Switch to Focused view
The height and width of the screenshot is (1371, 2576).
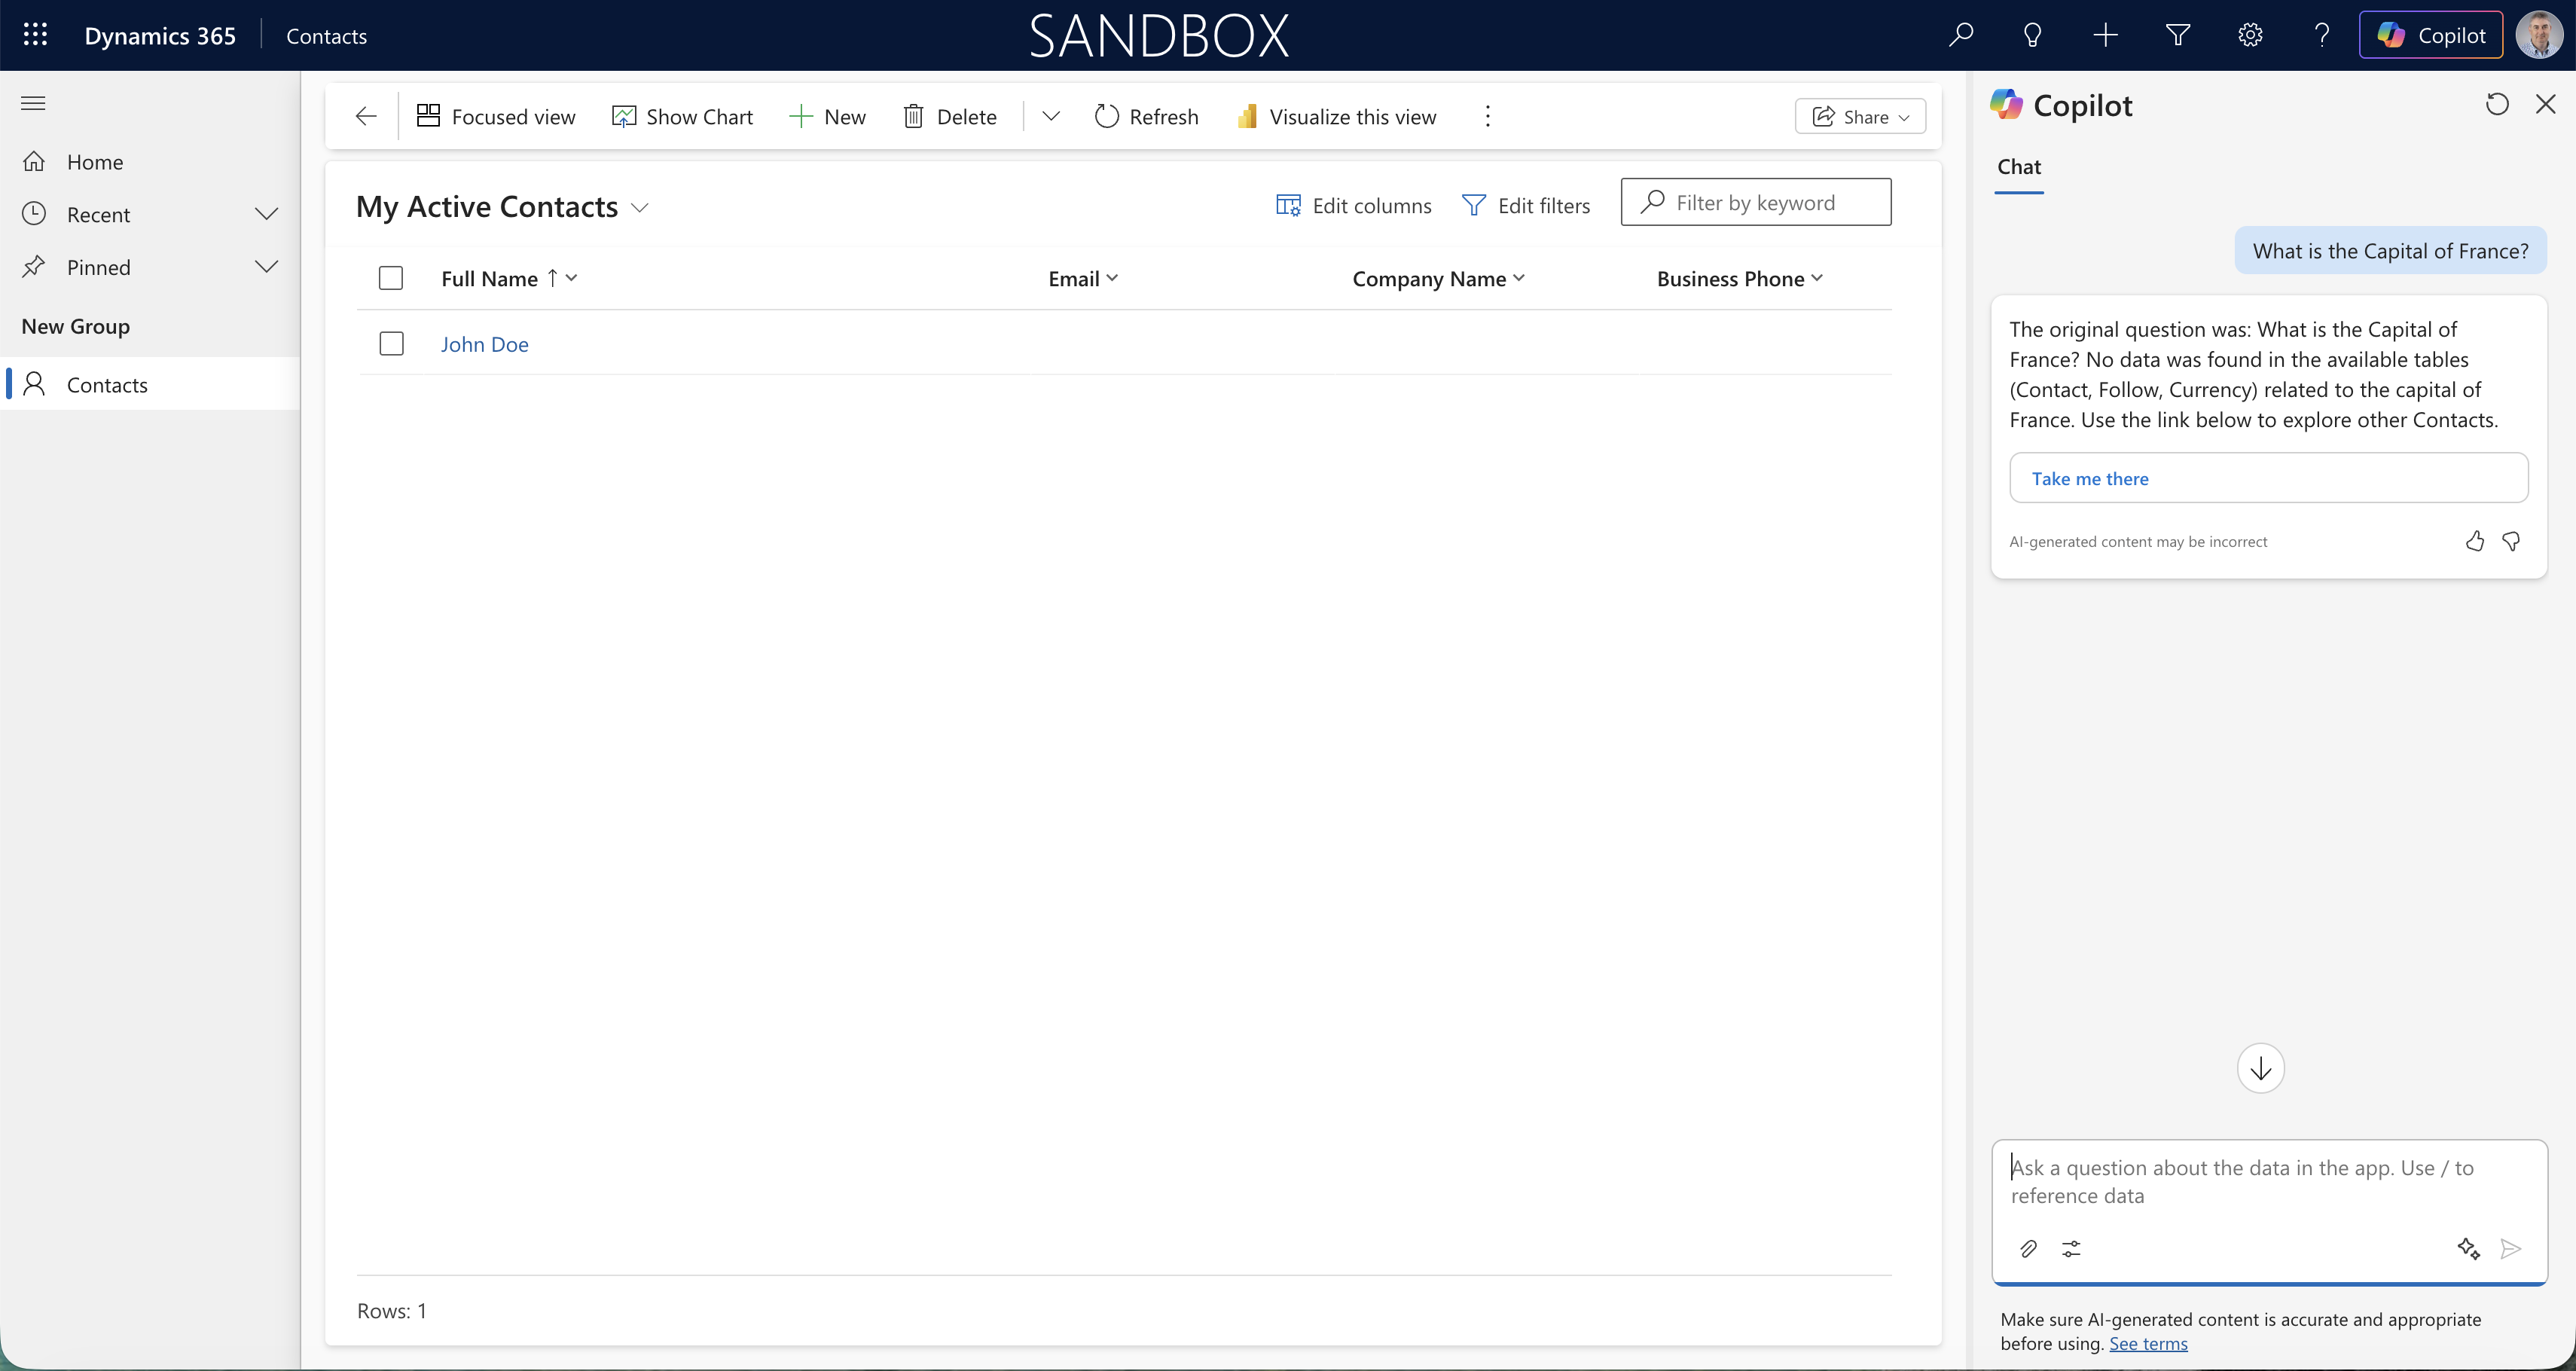(496, 117)
